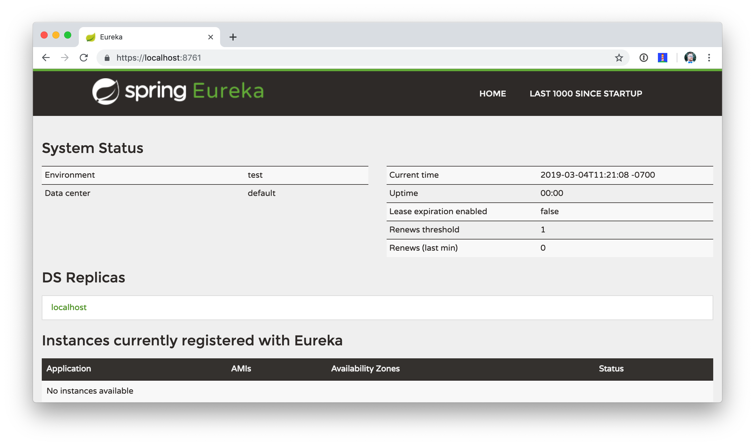Click the lighthouse extension icon

click(662, 58)
